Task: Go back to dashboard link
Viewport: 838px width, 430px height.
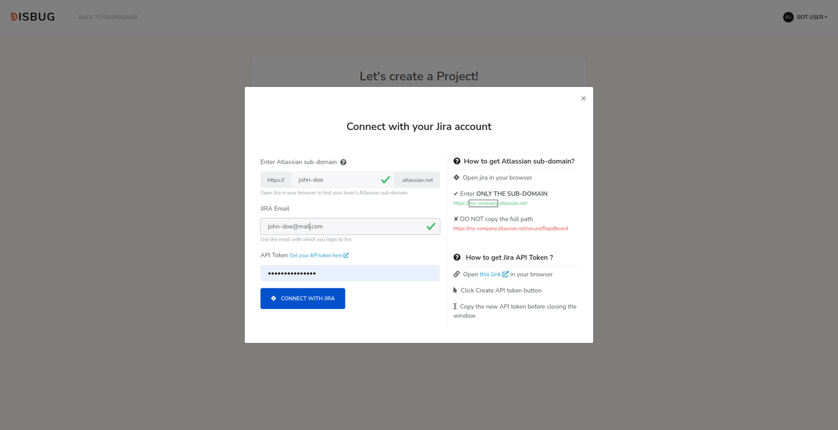Action: click(104, 17)
